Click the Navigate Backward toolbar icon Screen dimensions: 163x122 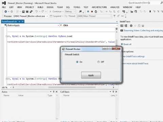6,12
